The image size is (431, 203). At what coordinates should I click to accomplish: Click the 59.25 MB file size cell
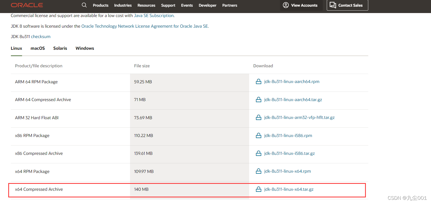tap(190, 83)
